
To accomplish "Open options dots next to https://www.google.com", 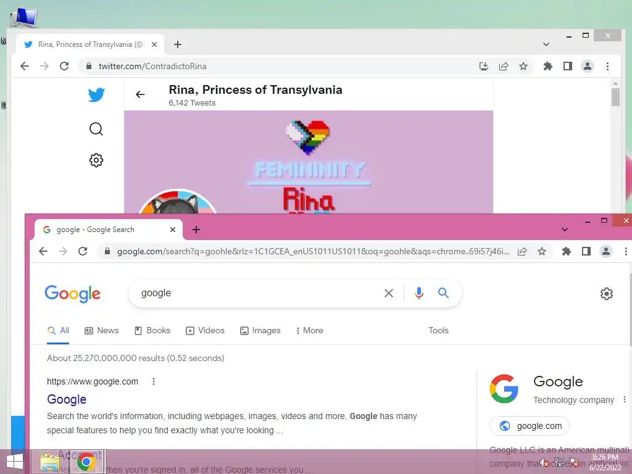I will (154, 381).
